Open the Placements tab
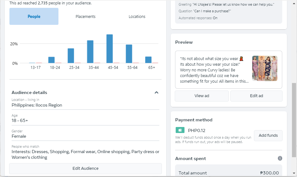This screenshot has width=297, height=177. click(85, 16)
